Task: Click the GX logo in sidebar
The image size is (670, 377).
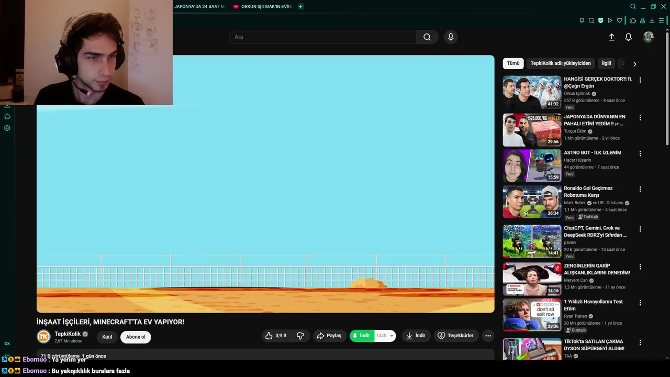Action: (7, 343)
